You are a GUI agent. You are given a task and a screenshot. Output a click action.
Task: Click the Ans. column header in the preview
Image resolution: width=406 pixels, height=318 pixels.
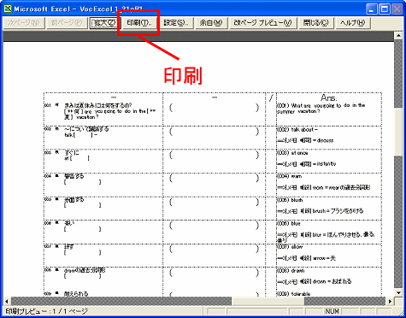click(x=328, y=98)
